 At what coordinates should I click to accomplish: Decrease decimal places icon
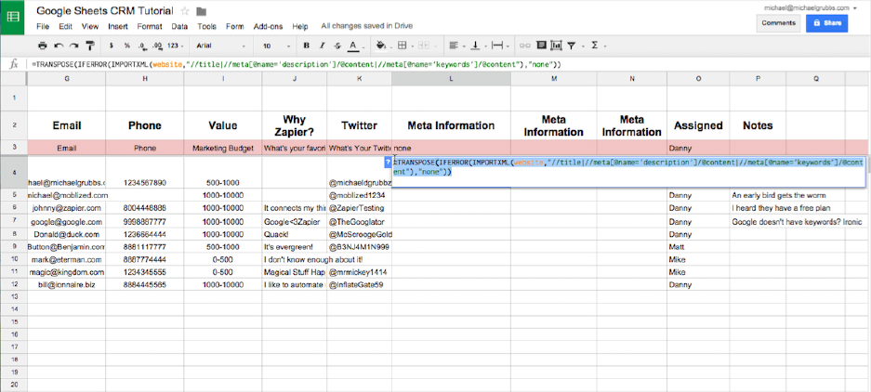click(141, 46)
